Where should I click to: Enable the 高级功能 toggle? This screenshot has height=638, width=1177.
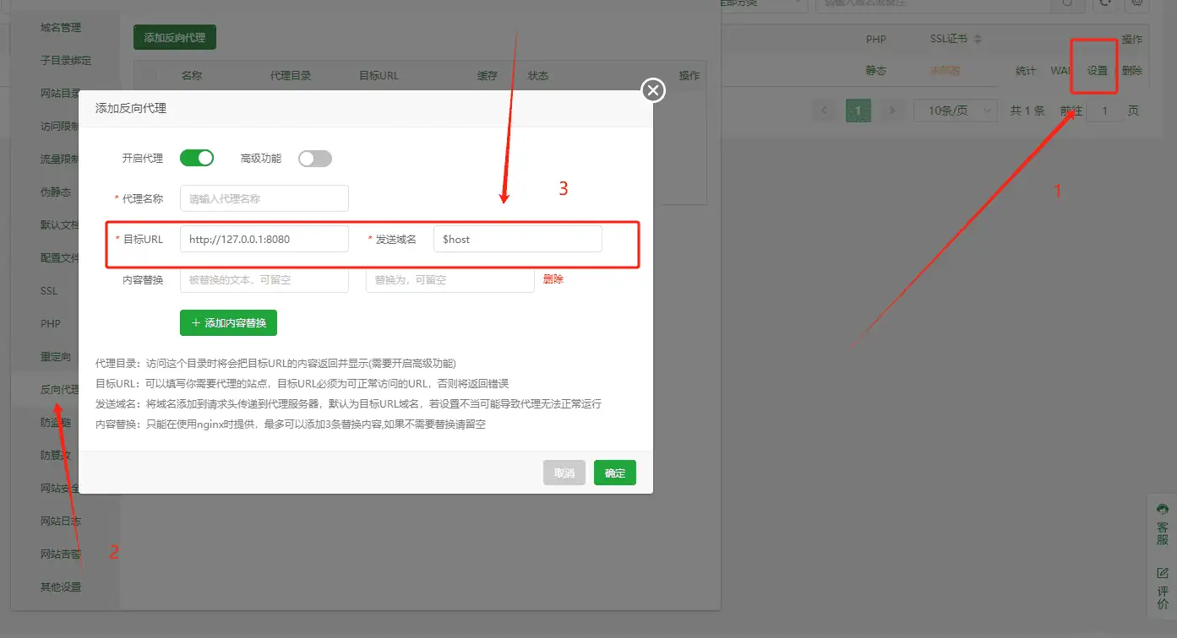pos(314,158)
